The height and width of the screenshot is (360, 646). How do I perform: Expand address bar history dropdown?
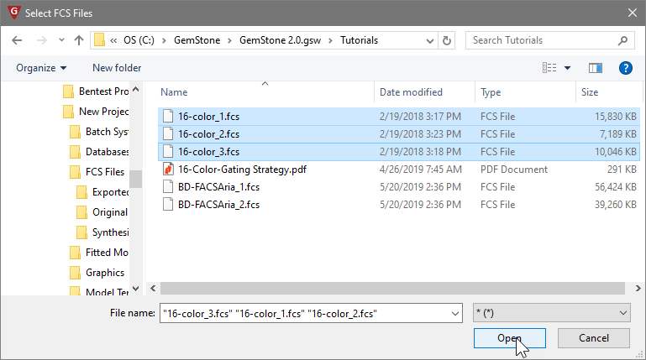point(430,41)
